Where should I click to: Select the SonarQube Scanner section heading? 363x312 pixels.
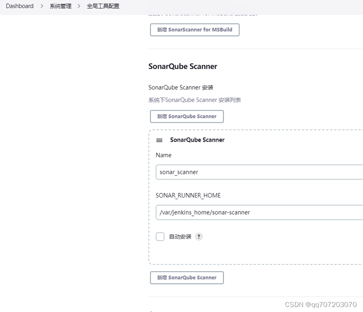coord(183,66)
